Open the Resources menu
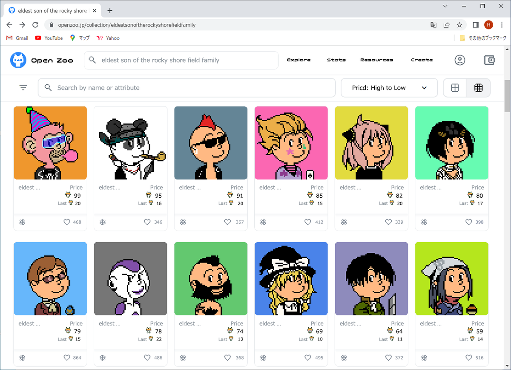The width and height of the screenshot is (511, 370). (377, 60)
